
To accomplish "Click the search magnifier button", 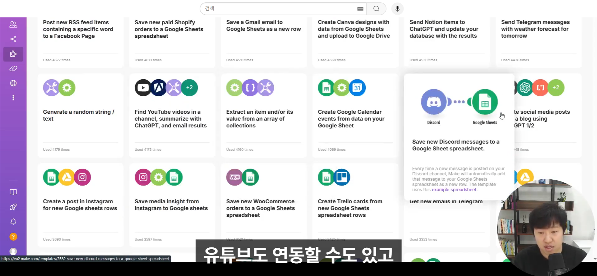I will pyautogui.click(x=376, y=9).
